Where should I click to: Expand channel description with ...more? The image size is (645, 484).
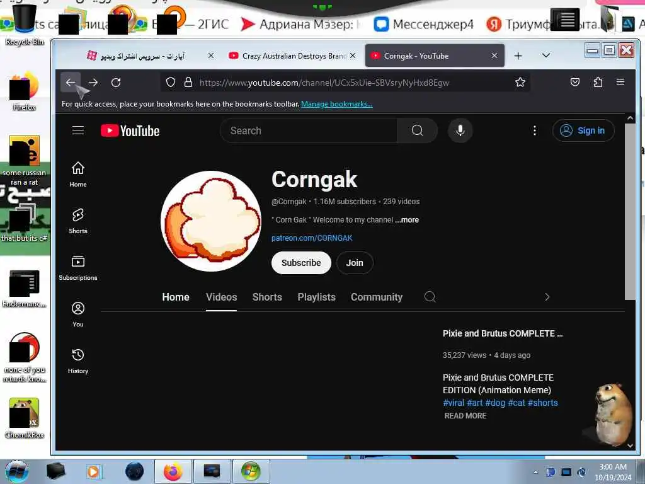(407, 220)
